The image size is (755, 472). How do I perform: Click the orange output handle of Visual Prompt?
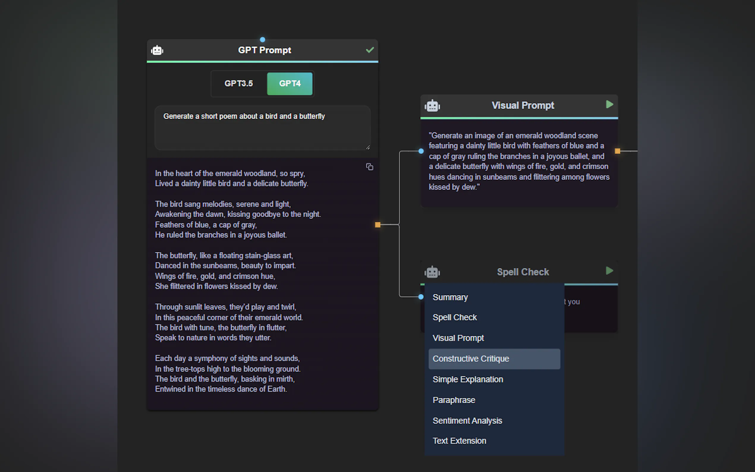tap(617, 151)
